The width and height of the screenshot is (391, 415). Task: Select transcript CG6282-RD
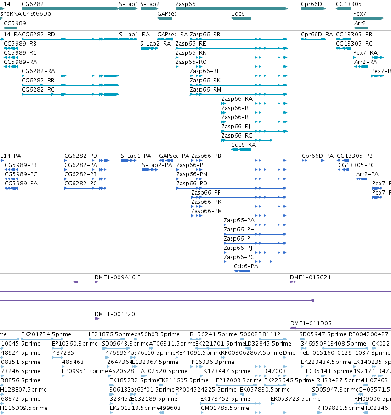point(38,35)
